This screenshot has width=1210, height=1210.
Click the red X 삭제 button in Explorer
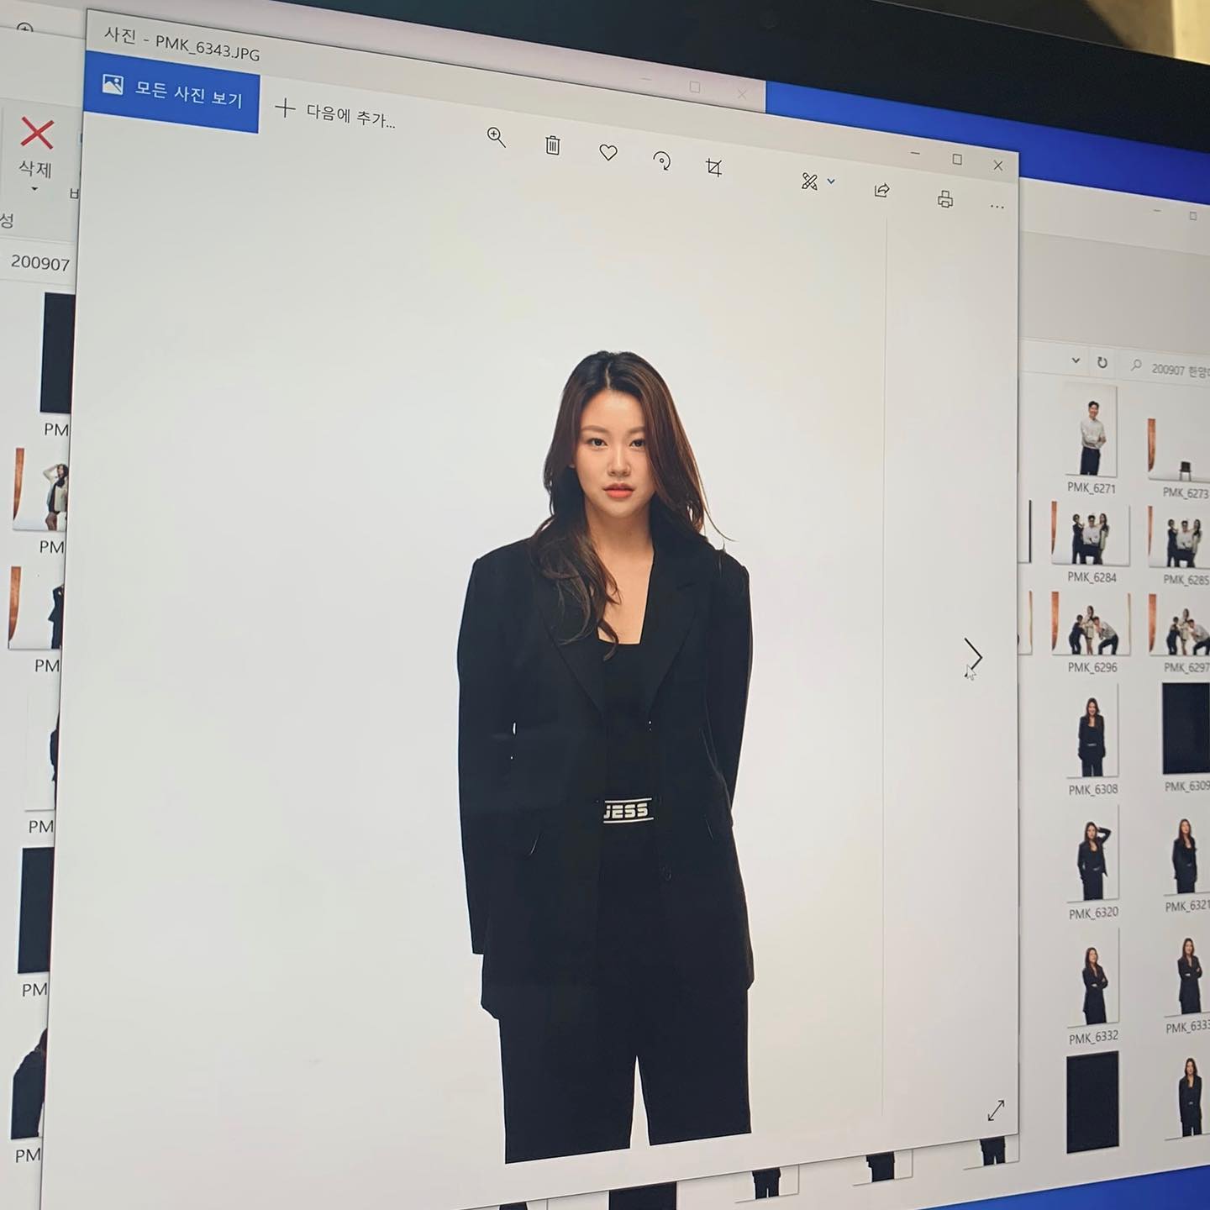coord(36,148)
